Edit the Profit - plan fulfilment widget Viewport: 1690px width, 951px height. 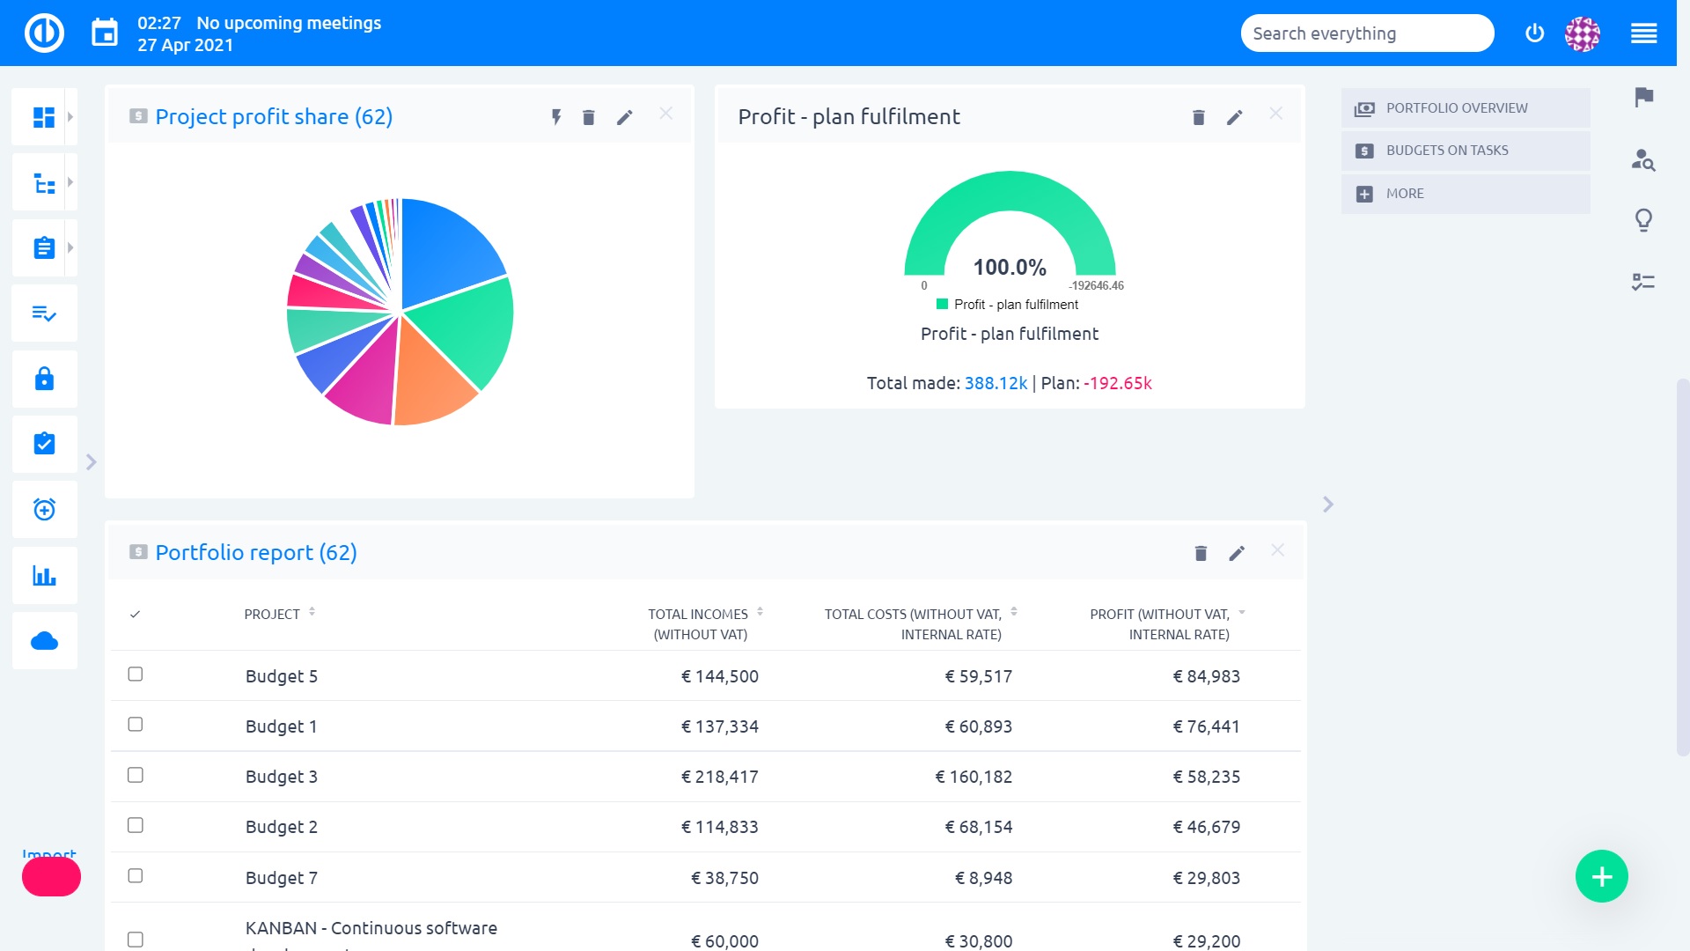tap(1235, 117)
